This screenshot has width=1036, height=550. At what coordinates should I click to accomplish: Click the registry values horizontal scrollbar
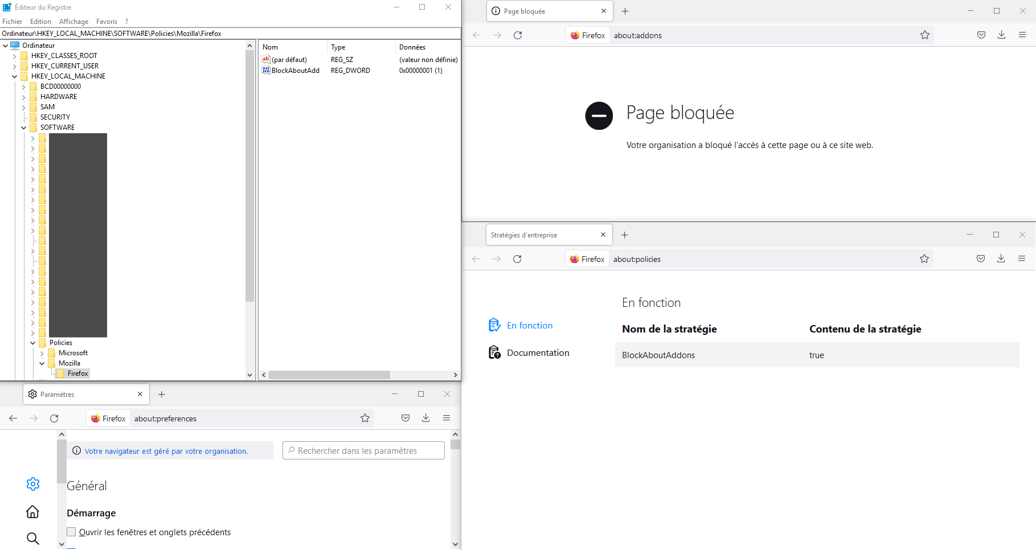click(329, 375)
